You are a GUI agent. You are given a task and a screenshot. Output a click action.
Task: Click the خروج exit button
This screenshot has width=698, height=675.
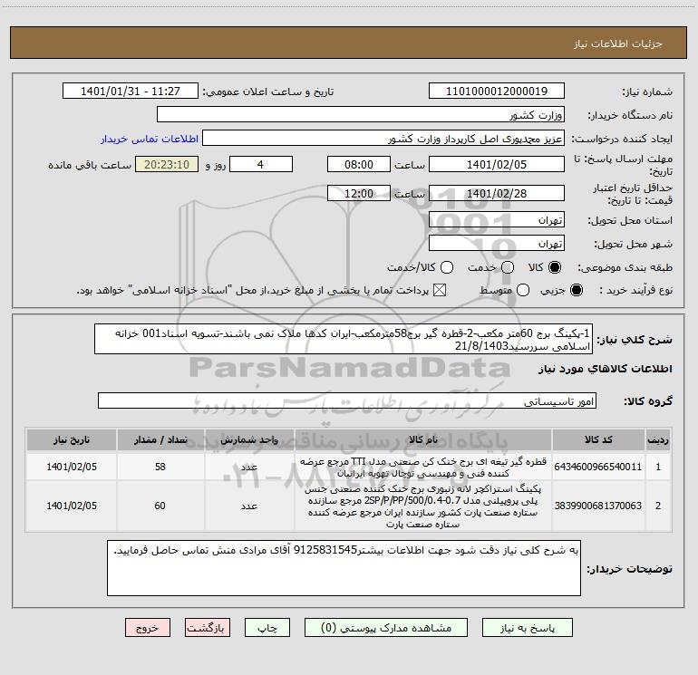(148, 627)
